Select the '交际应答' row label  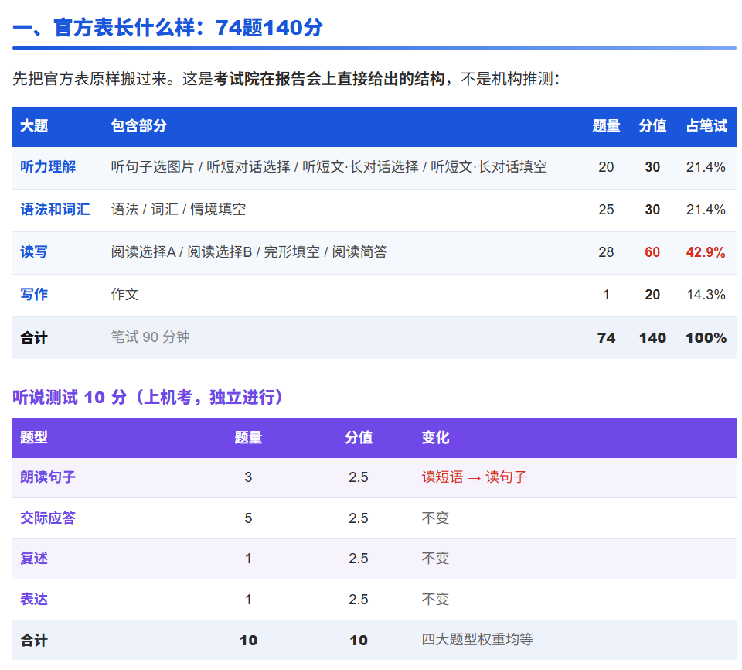click(48, 518)
